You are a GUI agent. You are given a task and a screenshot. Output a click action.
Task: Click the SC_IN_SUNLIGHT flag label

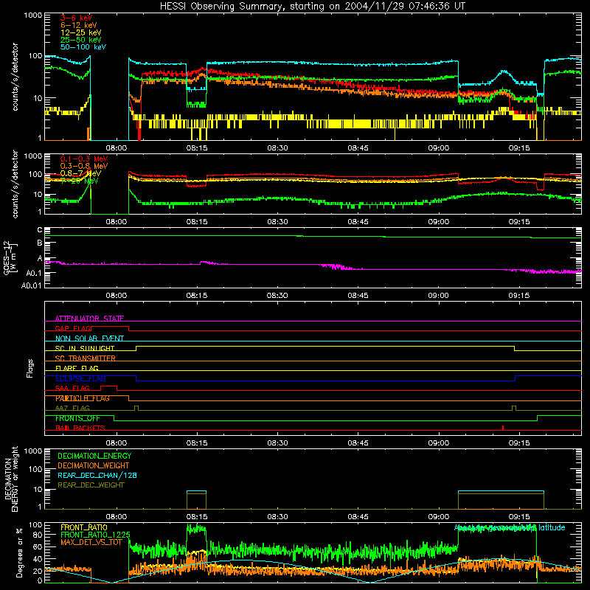tap(85, 348)
